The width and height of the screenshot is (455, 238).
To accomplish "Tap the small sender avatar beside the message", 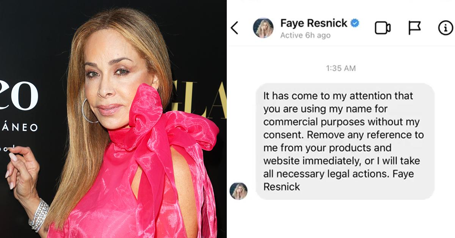I will [x=238, y=191].
